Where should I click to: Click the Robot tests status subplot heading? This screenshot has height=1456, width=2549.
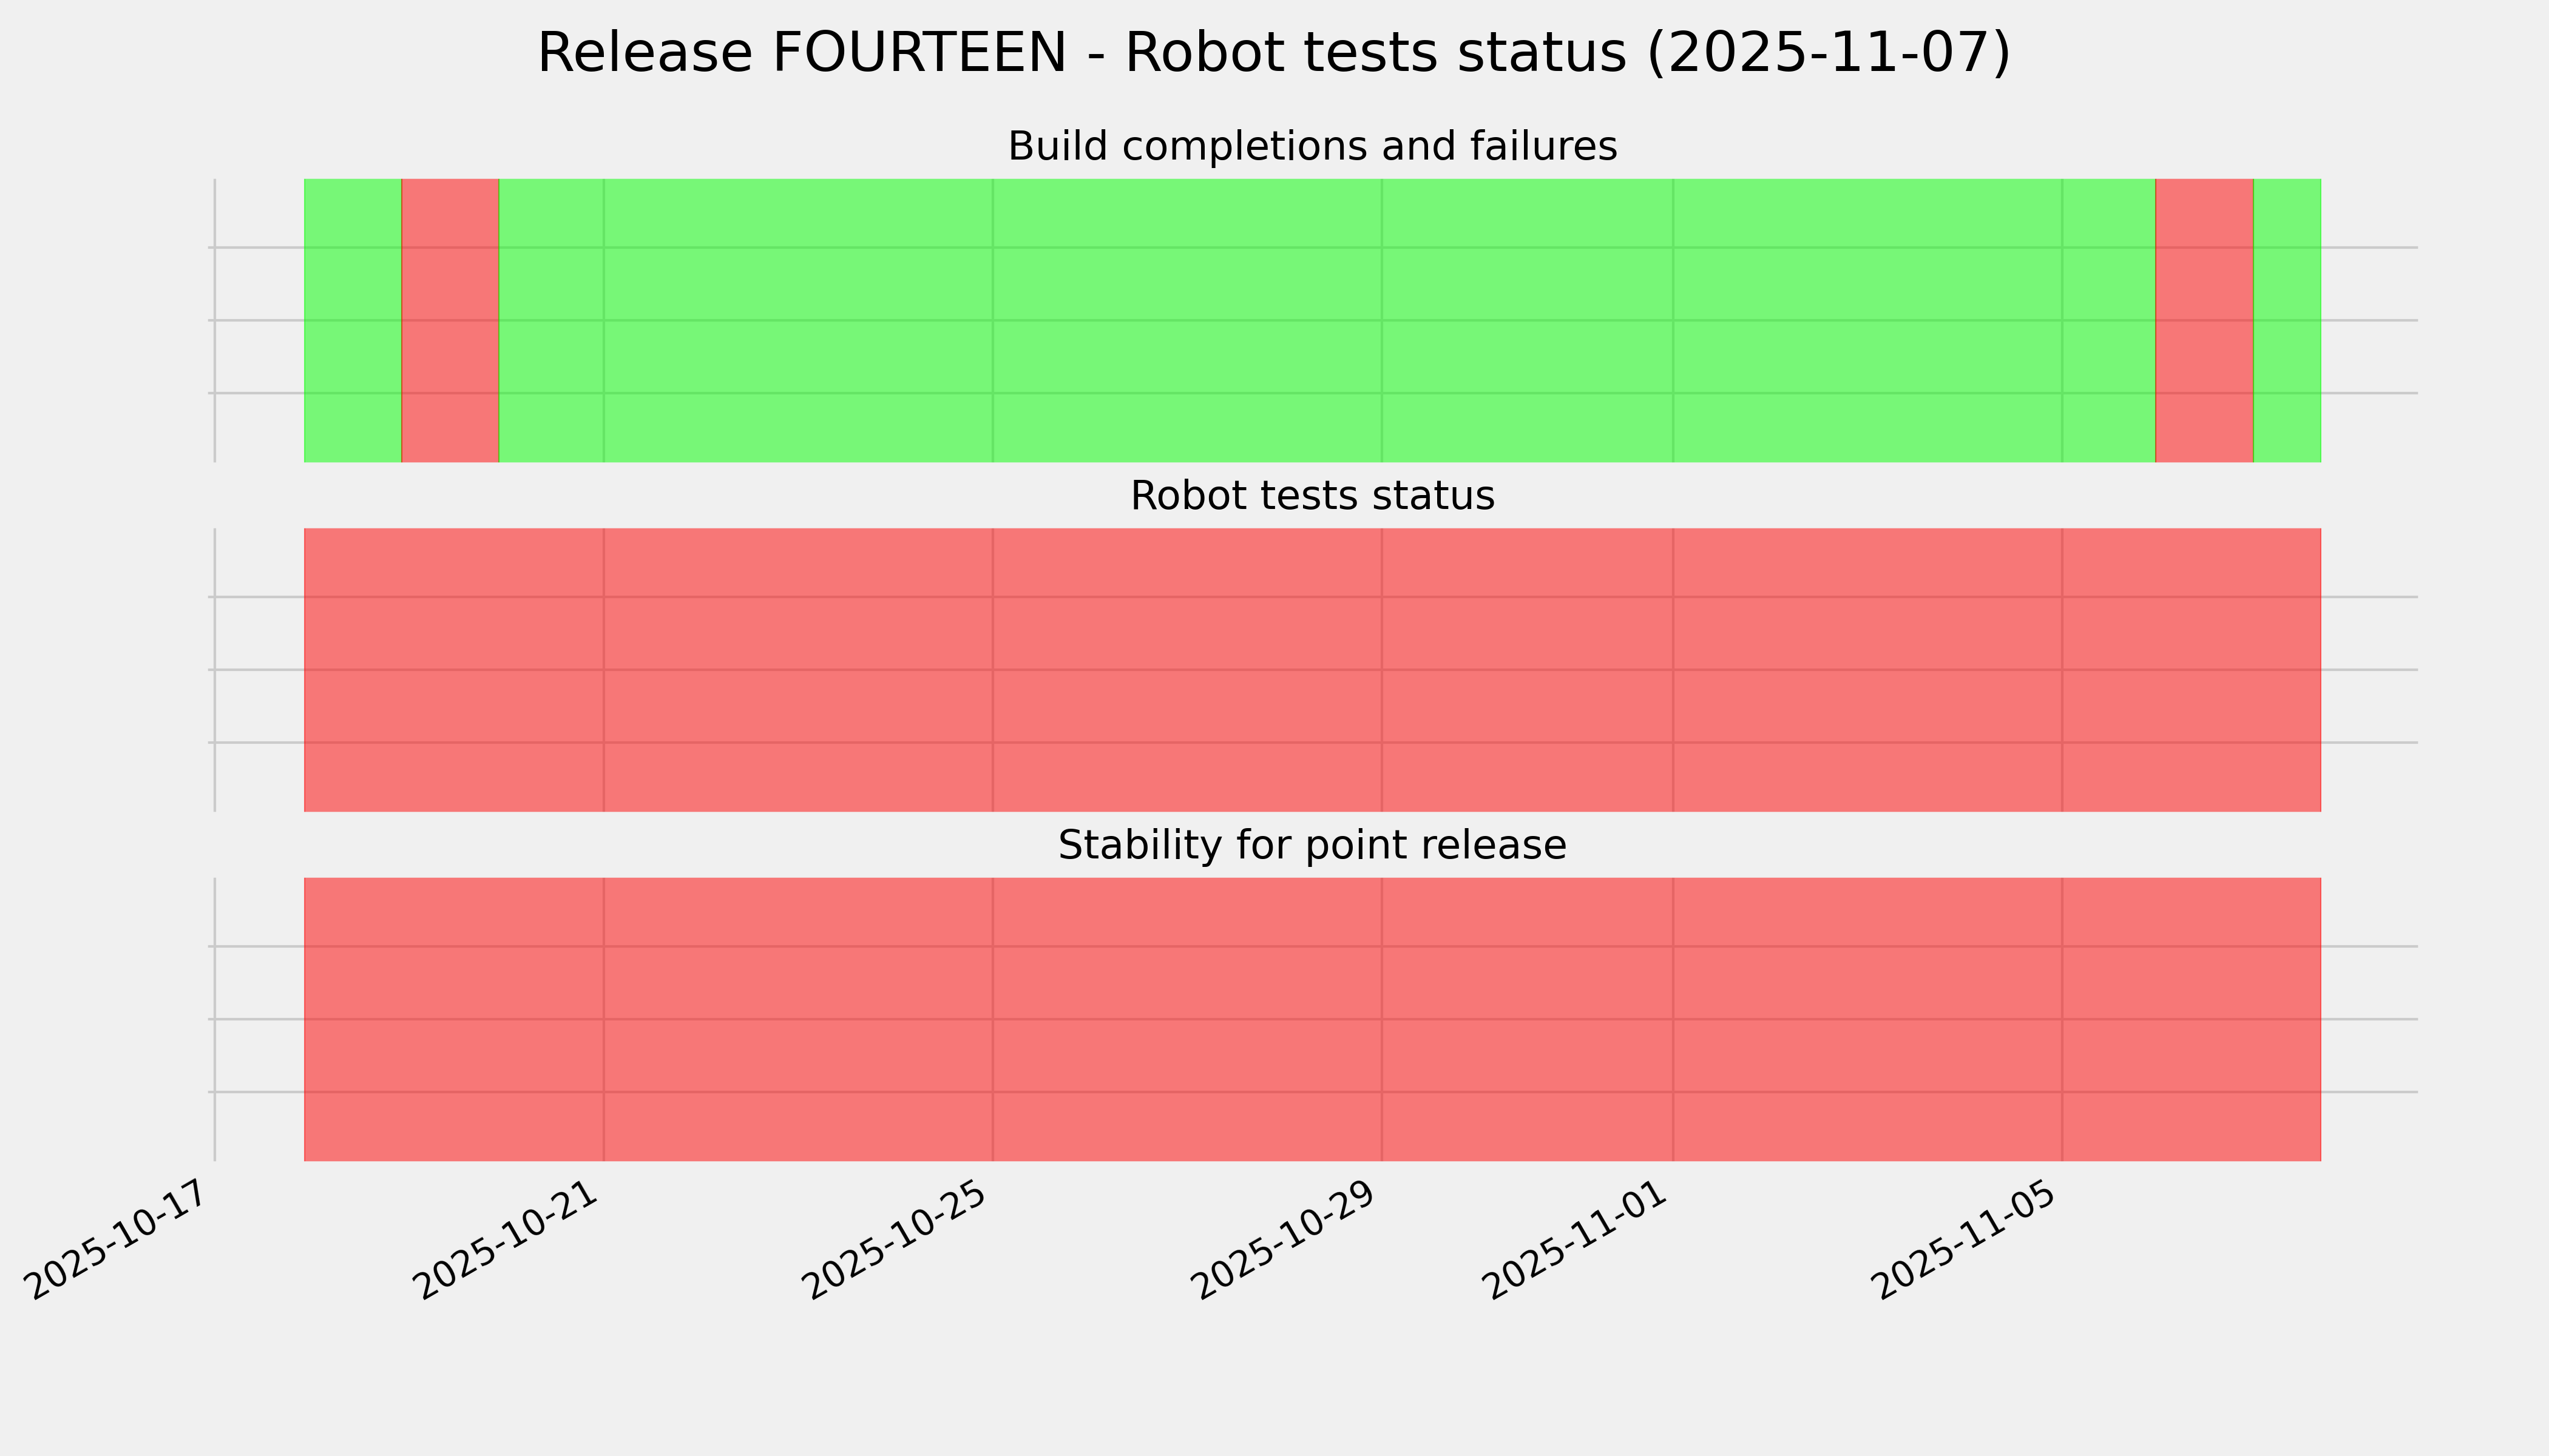[x=1312, y=496]
